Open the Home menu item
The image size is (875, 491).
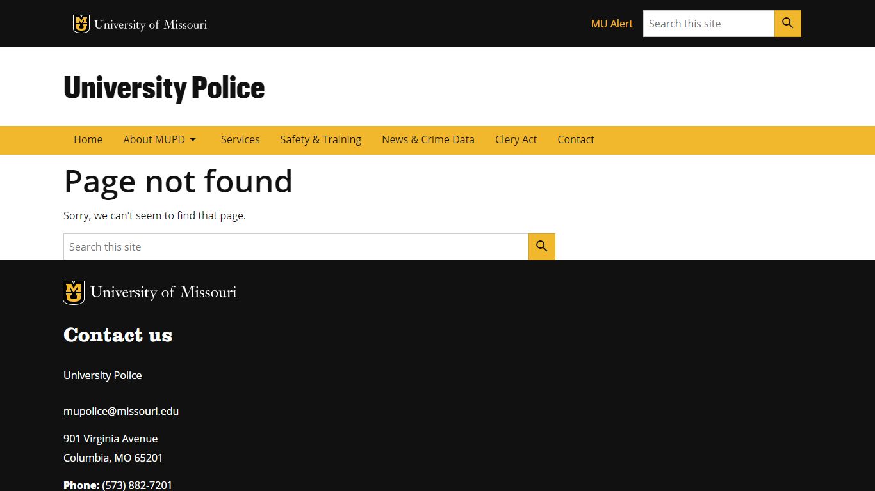click(x=88, y=140)
